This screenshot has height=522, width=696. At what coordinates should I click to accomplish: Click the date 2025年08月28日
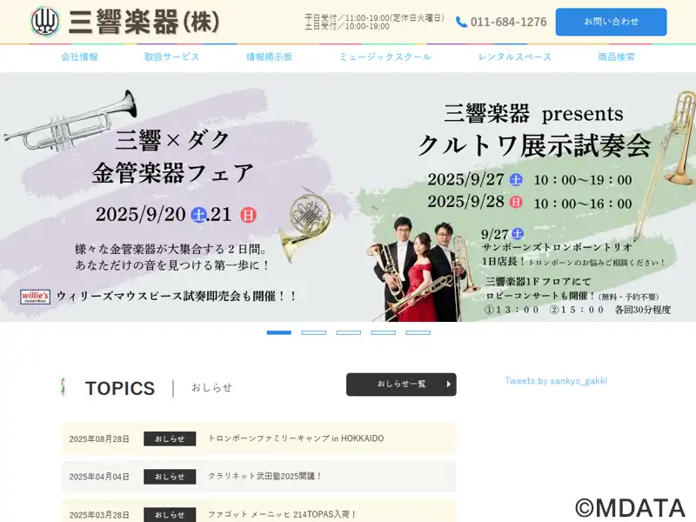coord(99,439)
